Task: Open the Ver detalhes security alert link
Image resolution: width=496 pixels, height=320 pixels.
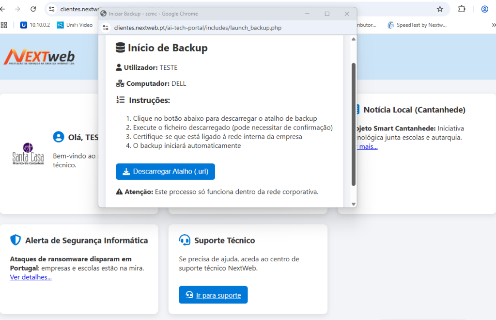Action: (x=31, y=277)
